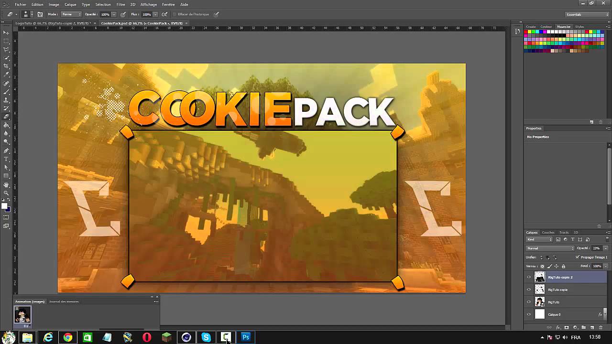Select the Move tool
The width and height of the screenshot is (612, 344).
6,32
